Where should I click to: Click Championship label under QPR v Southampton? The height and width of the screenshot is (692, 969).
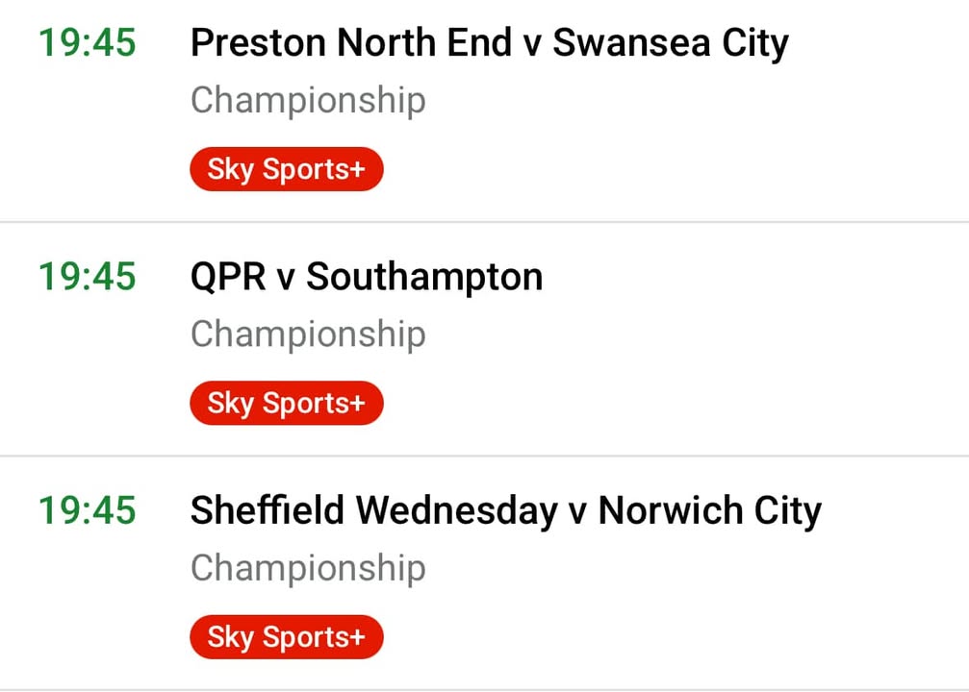click(308, 334)
